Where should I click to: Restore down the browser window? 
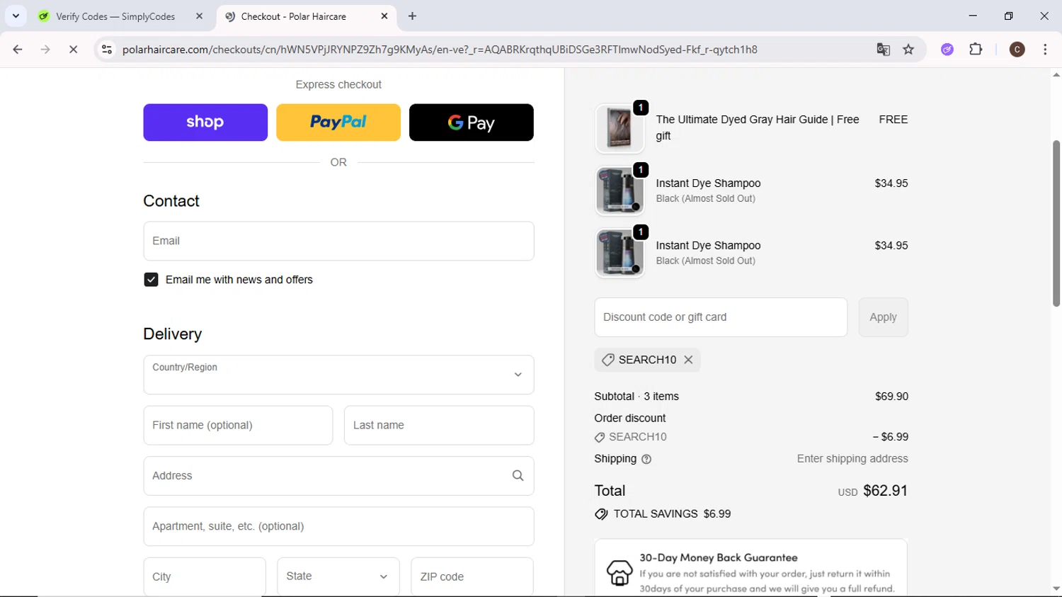pyautogui.click(x=1008, y=16)
